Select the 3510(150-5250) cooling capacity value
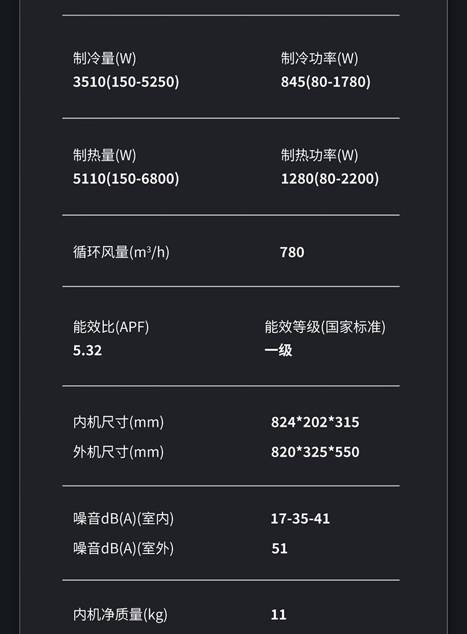This screenshot has height=634, width=467. (126, 82)
